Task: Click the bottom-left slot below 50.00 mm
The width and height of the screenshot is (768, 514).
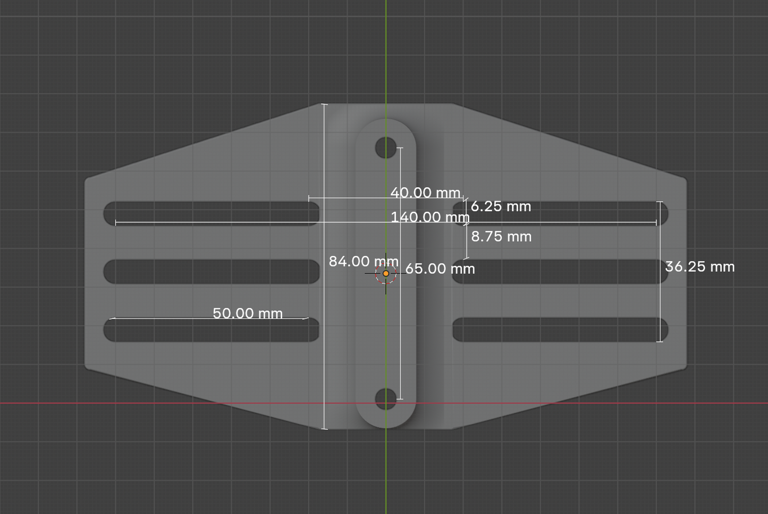Action: coord(212,331)
